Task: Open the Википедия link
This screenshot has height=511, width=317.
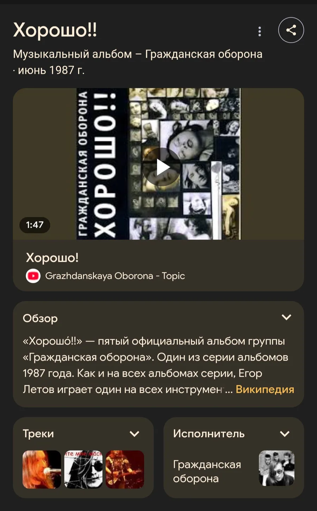Action: (x=265, y=389)
